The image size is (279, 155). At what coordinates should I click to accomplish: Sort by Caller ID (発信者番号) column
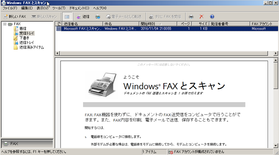(229, 24)
